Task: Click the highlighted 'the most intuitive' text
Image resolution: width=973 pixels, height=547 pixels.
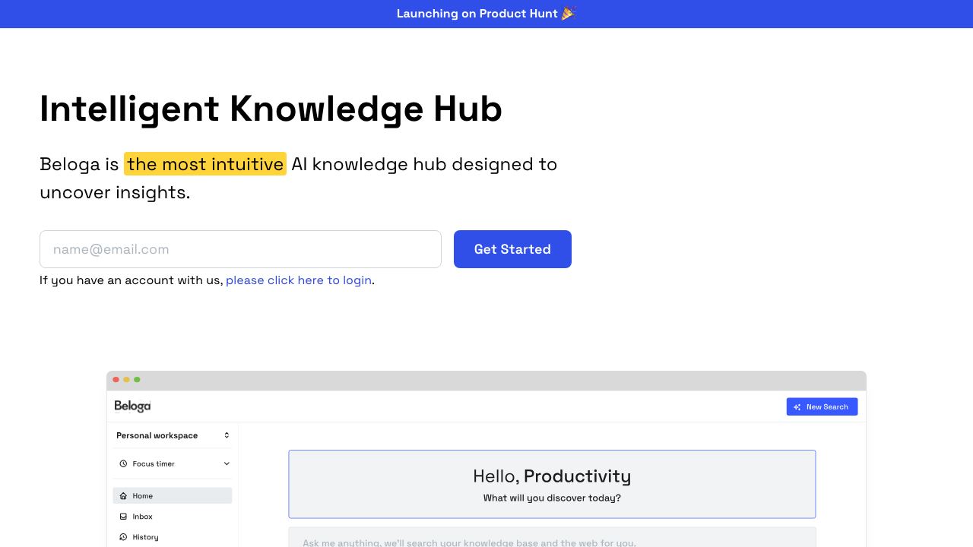Action: pos(205,164)
